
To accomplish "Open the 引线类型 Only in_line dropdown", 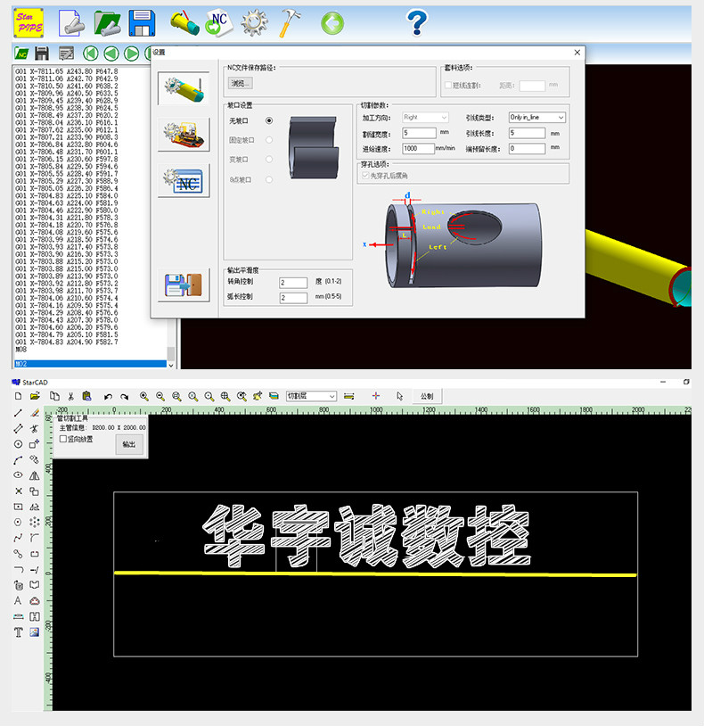I will [x=536, y=118].
